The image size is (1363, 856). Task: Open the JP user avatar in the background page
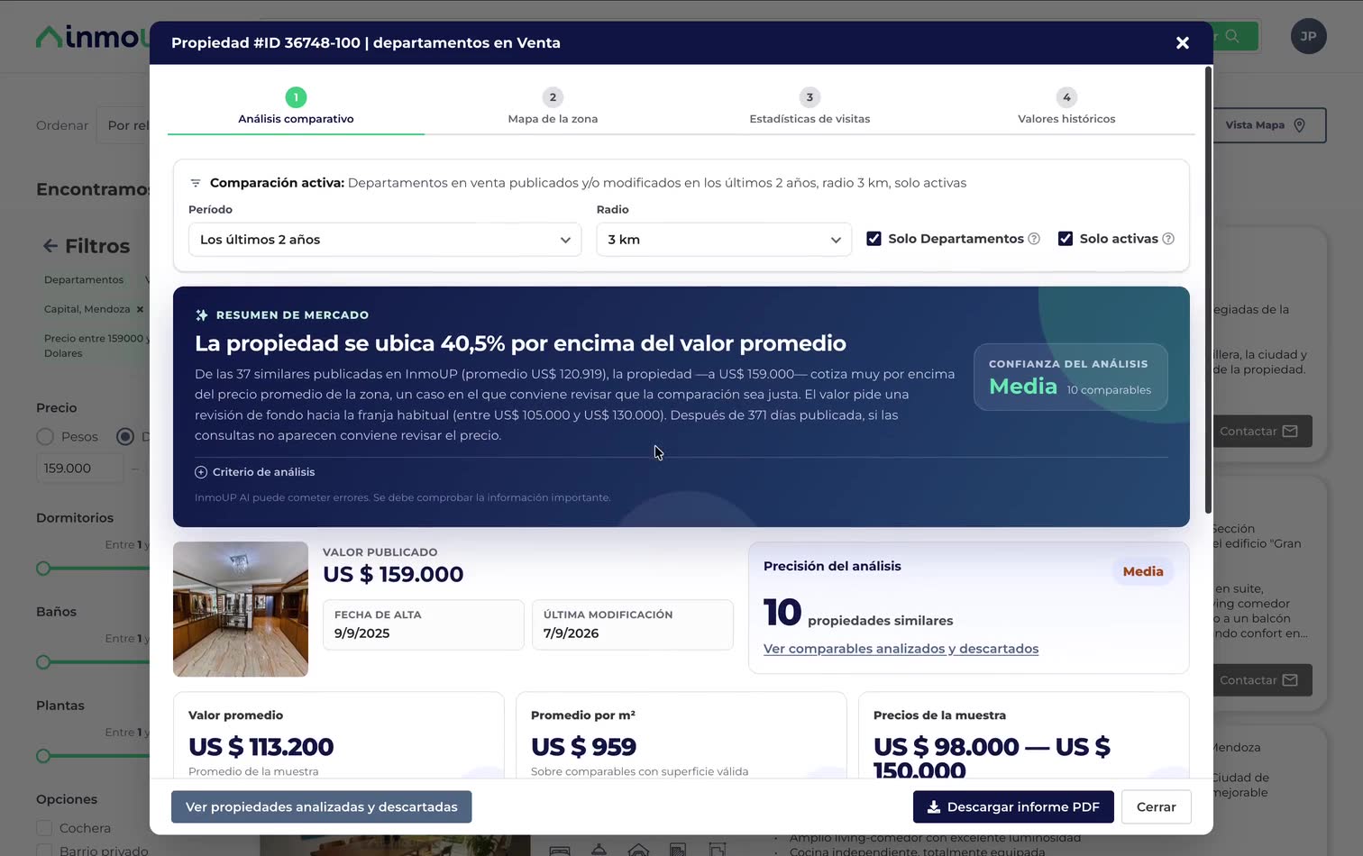[1309, 36]
